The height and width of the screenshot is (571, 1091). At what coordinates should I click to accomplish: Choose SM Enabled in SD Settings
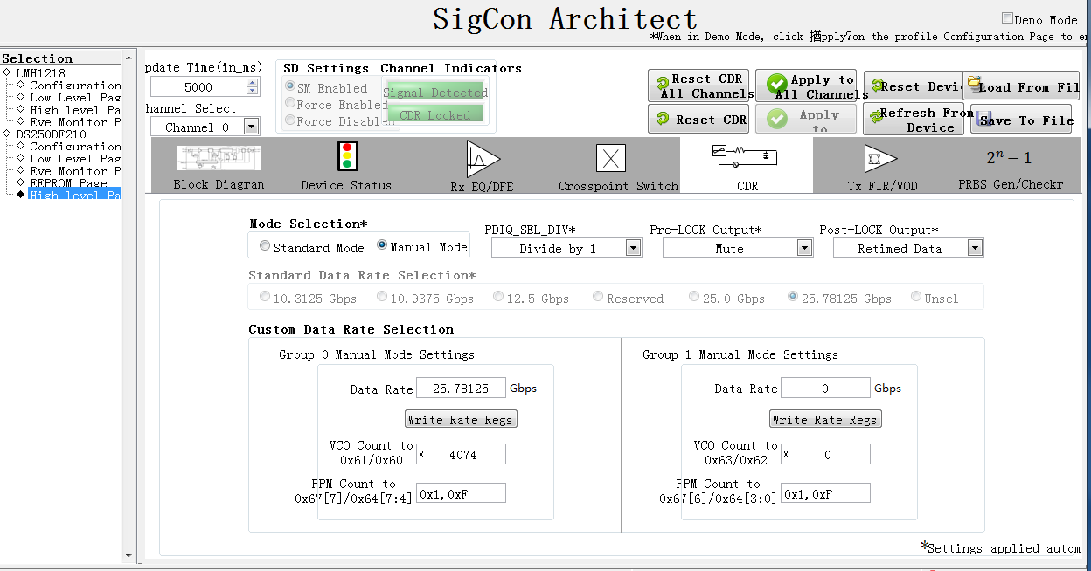click(290, 87)
